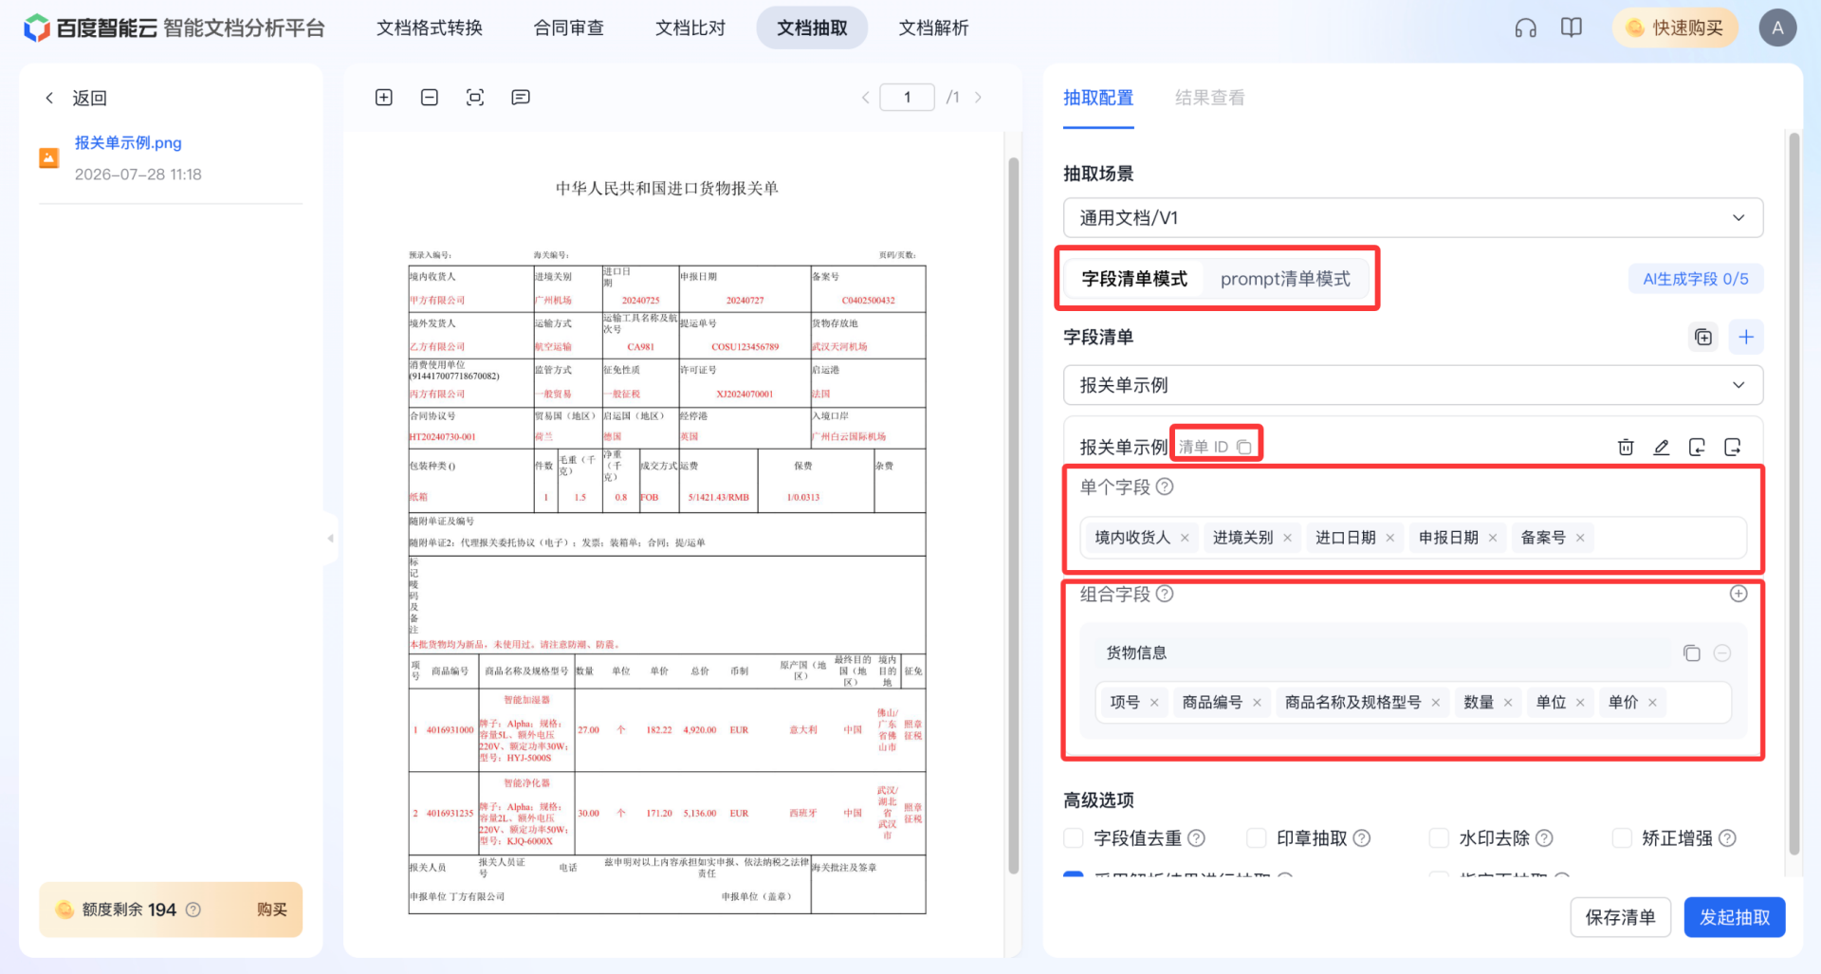The image size is (1821, 974).
Task: Switch to 结果查看 tab
Action: [1210, 98]
